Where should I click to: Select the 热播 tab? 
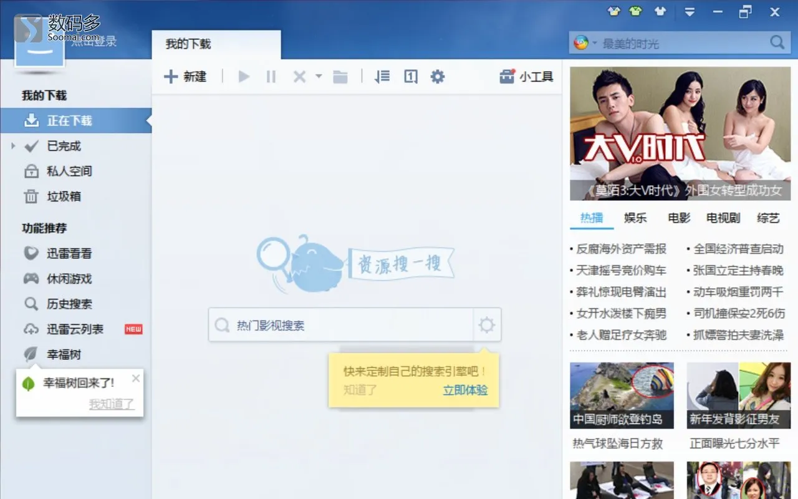click(x=592, y=218)
